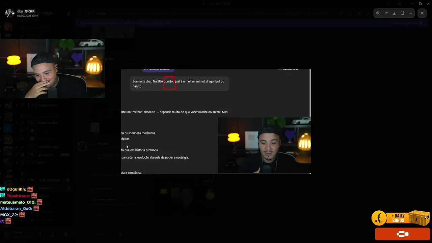Click the dbn username
The image size is (432, 243).
[20, 11]
